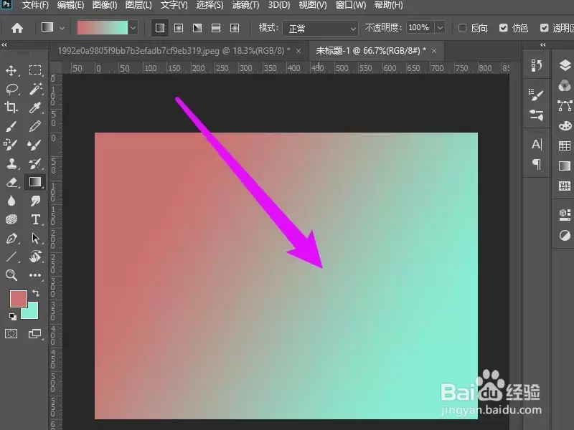Click the opacity 100% input field

420,28
